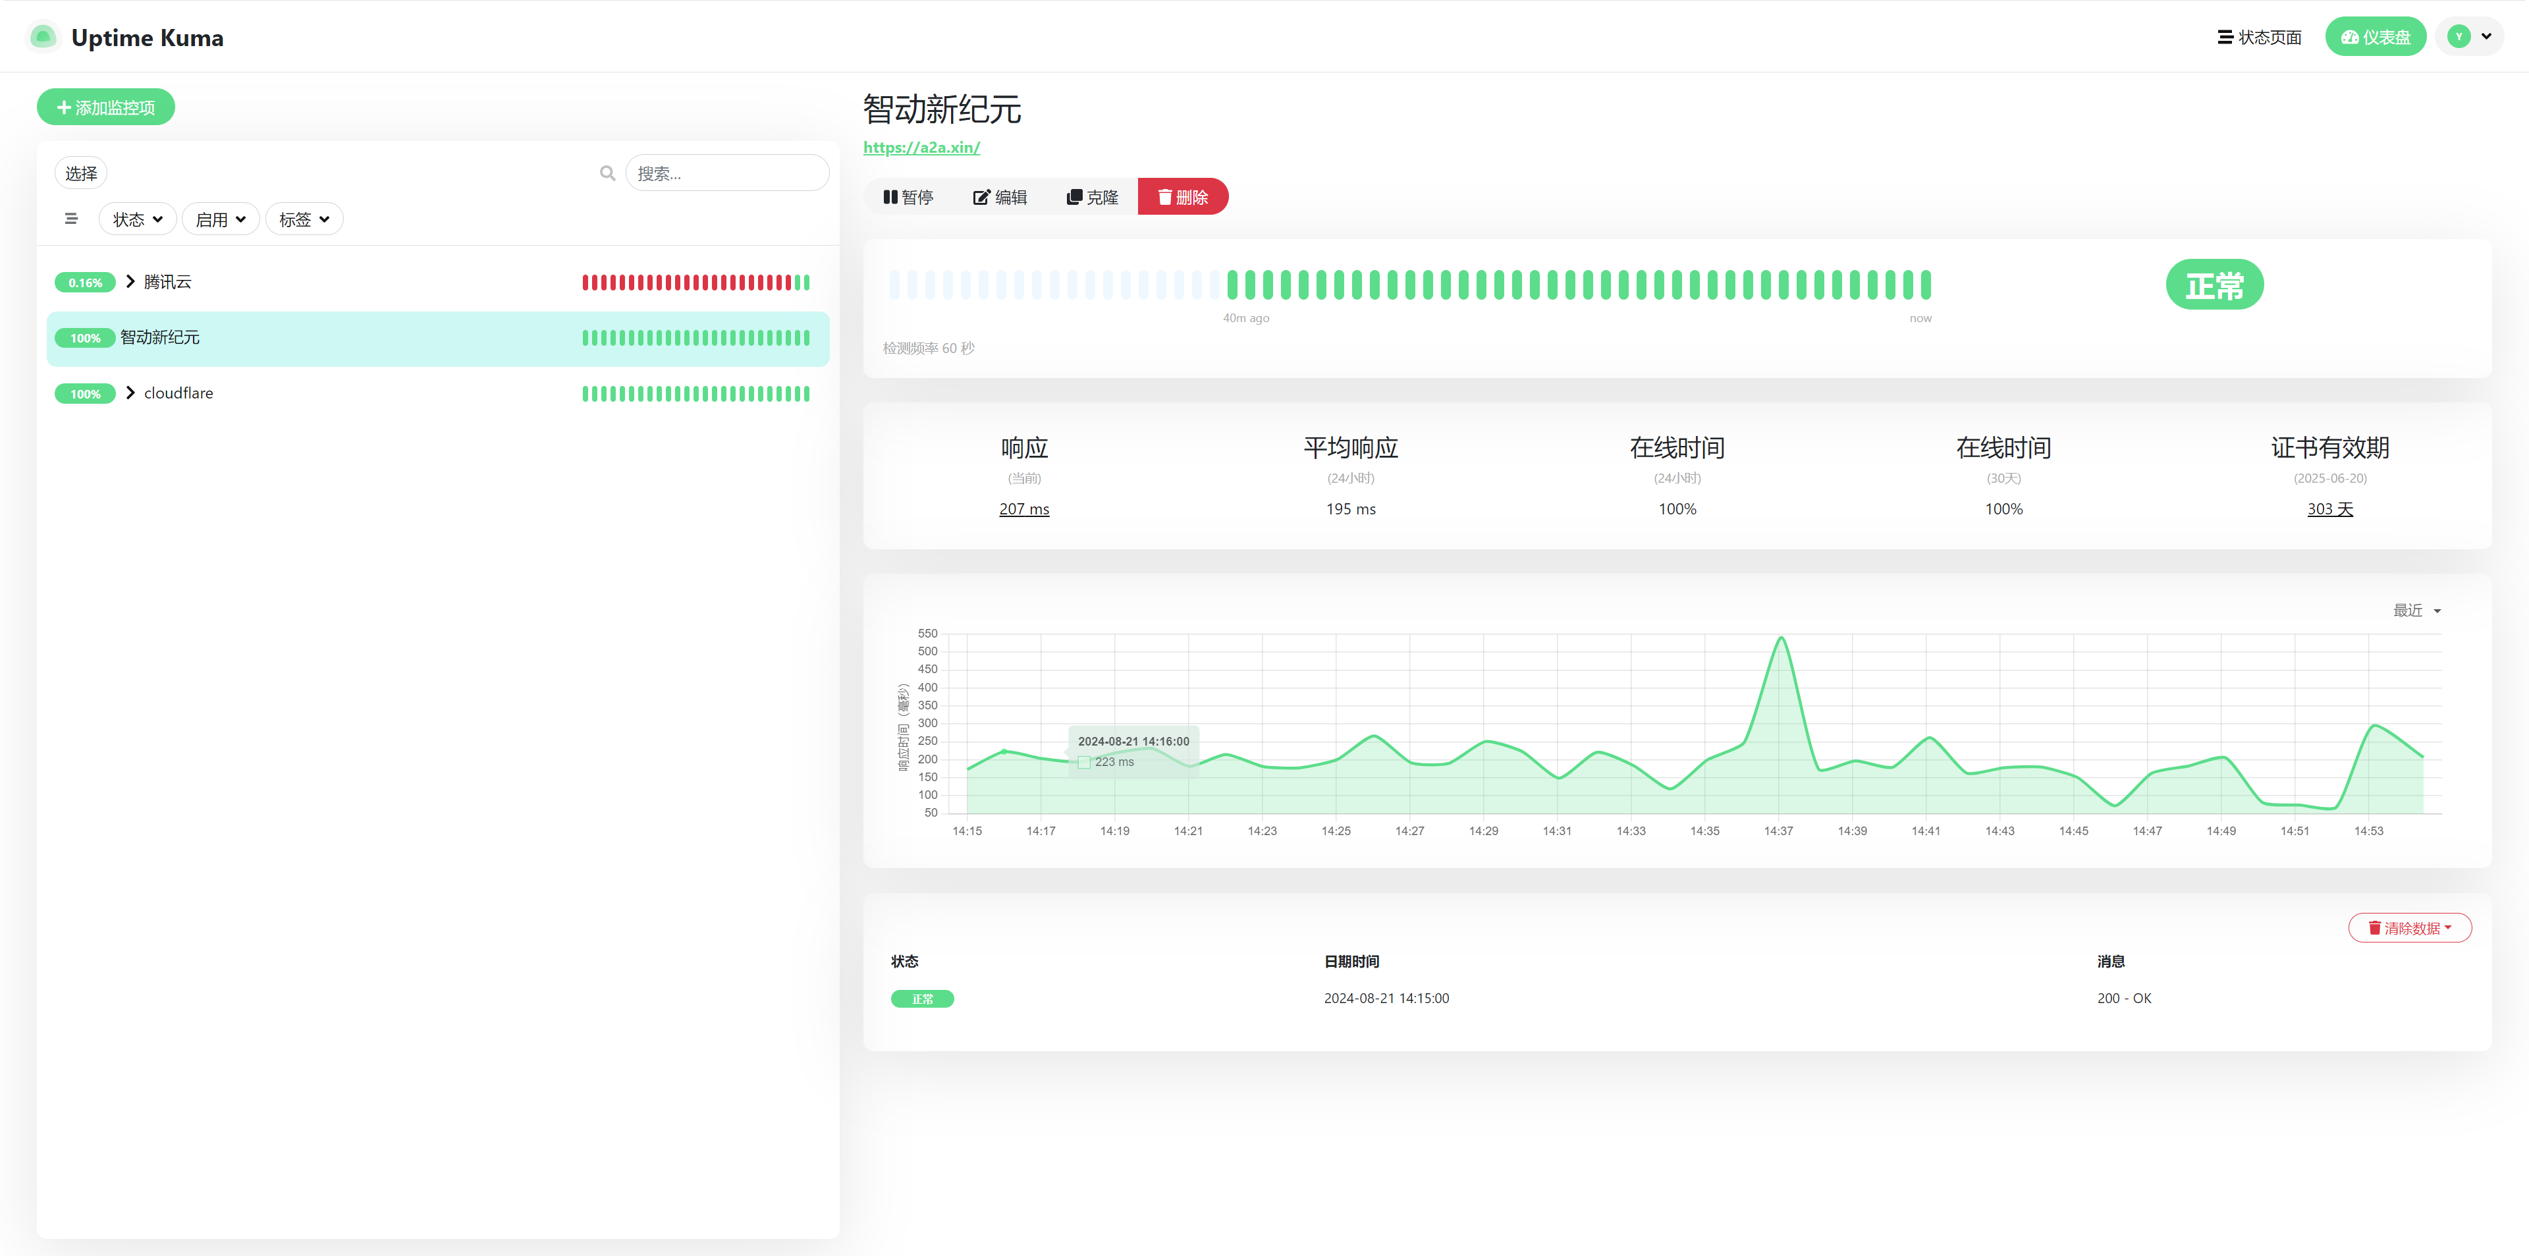The height and width of the screenshot is (1256, 2529).
Task: Open the 标签 filter dropdown
Action: point(304,219)
